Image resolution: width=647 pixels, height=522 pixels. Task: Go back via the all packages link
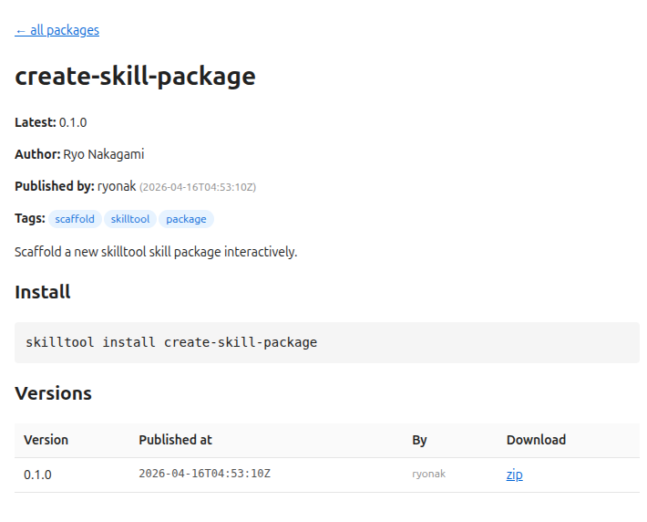tap(56, 30)
